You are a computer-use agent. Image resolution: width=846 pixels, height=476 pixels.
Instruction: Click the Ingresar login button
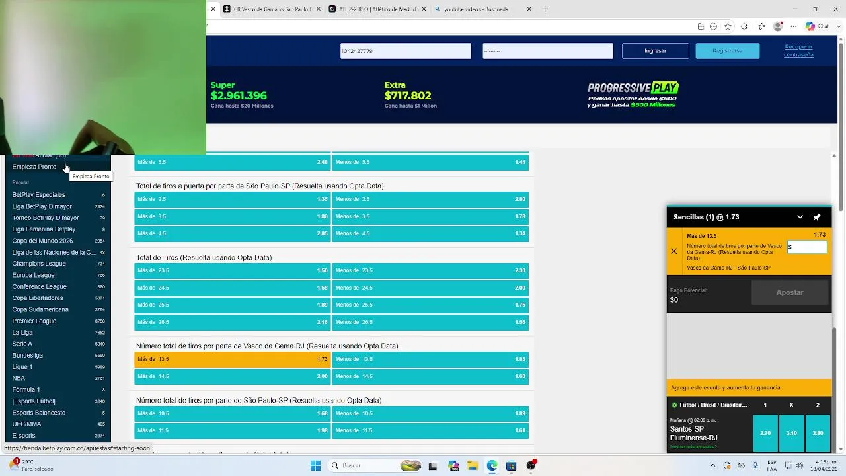coord(656,51)
